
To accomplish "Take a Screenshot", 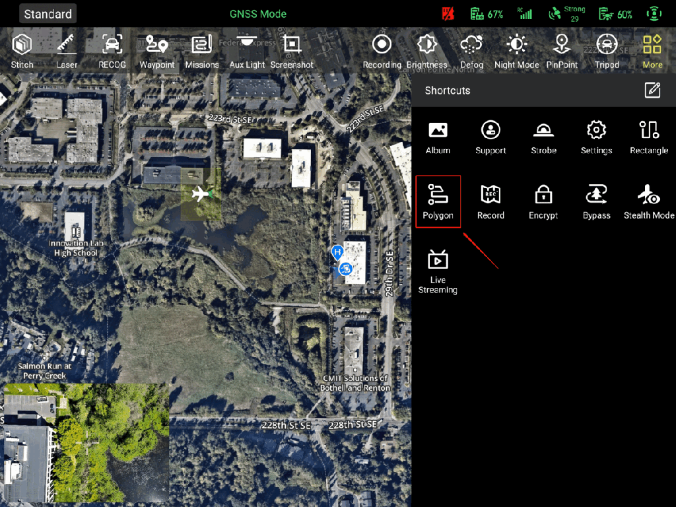I will pyautogui.click(x=292, y=51).
